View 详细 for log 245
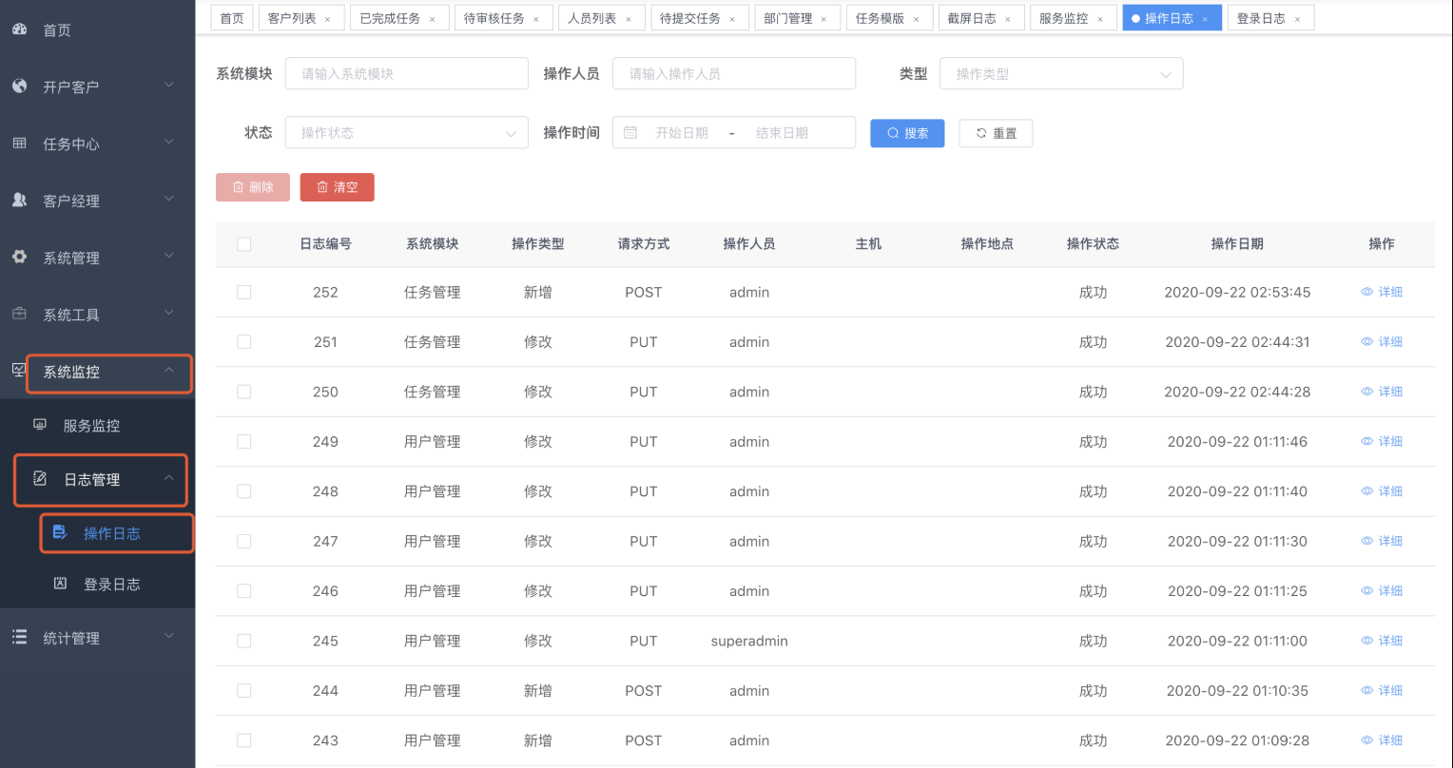The image size is (1453, 768). (x=1382, y=641)
